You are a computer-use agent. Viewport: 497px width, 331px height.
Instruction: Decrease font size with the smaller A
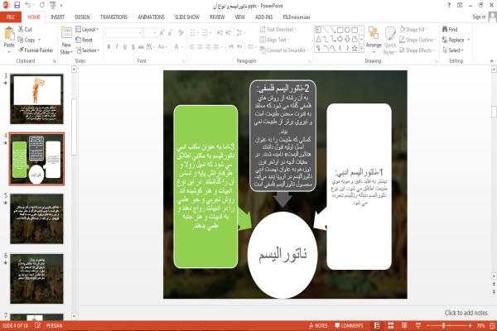170,32
